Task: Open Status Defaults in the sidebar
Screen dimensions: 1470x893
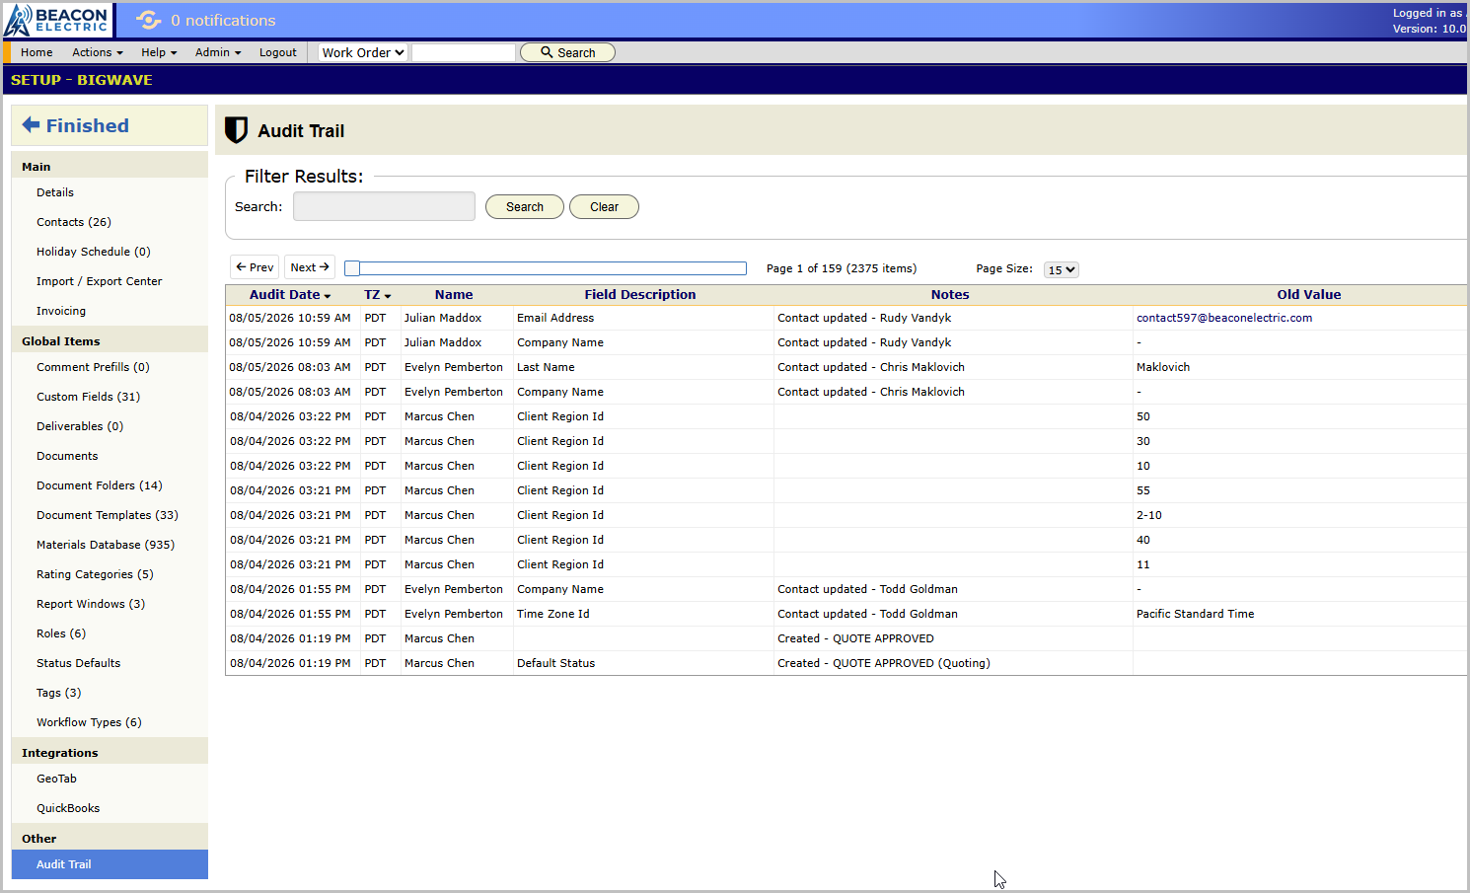Action: tap(79, 663)
